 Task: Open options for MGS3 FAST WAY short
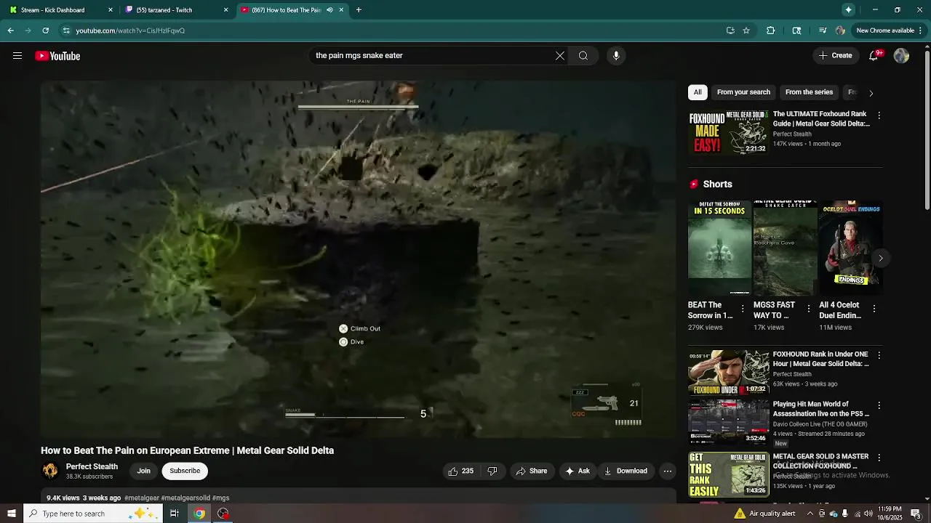(x=808, y=309)
